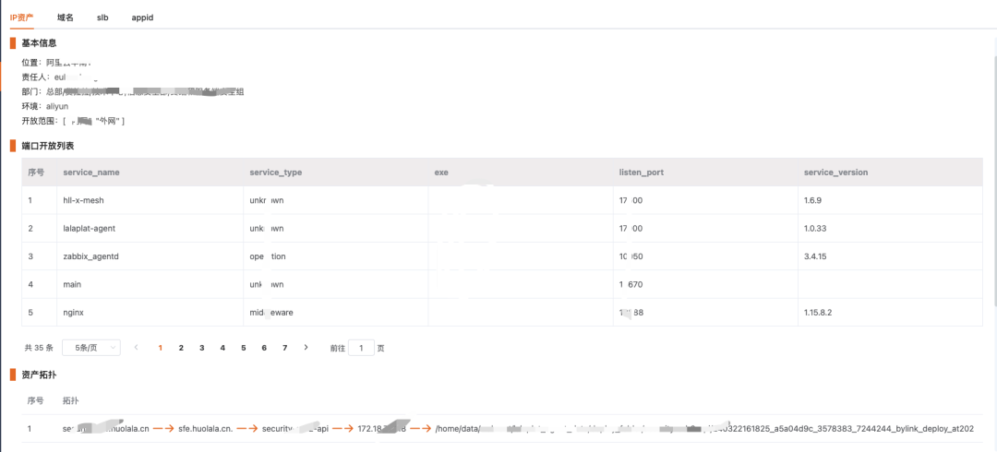
Task: Select the main service row
Action: click(x=502, y=284)
